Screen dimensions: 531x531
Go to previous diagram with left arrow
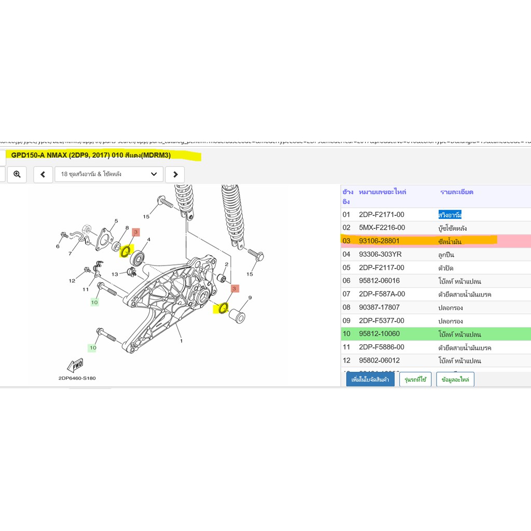point(43,174)
